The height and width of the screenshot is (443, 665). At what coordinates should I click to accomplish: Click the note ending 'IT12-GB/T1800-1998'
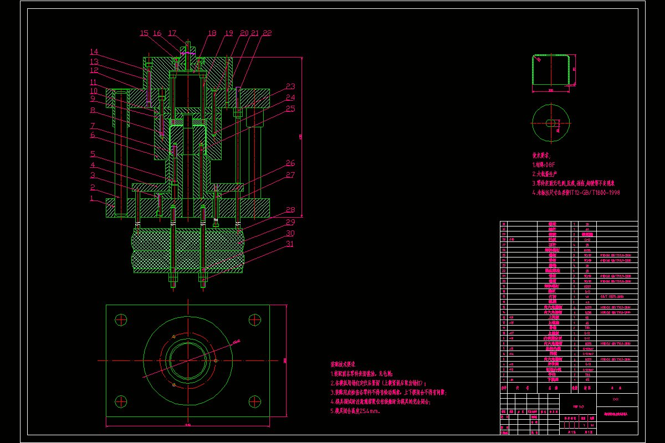tap(576, 193)
